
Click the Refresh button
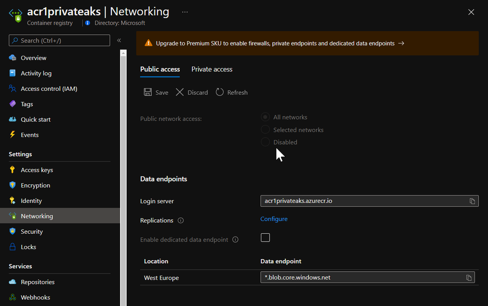coord(232,92)
